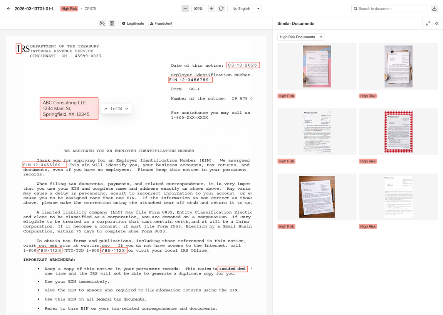Select highlighted EIN 12-3456789 near header

tap(190, 80)
